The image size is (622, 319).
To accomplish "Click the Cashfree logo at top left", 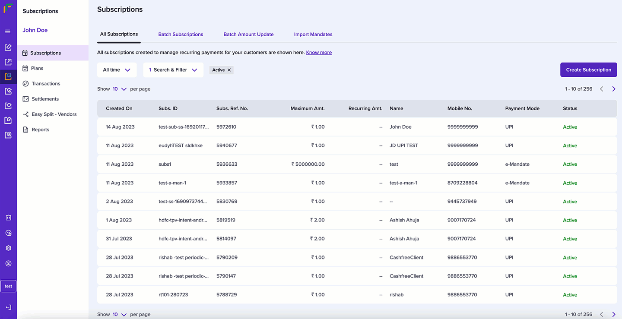I will point(8,8).
